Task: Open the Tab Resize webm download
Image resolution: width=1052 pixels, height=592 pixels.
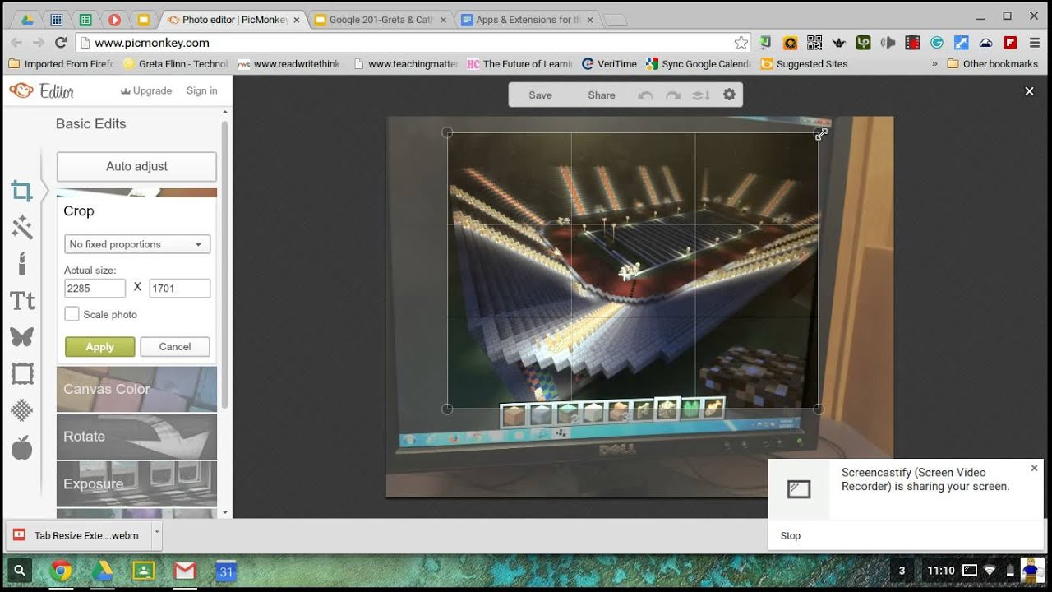Action: pyautogui.click(x=78, y=535)
